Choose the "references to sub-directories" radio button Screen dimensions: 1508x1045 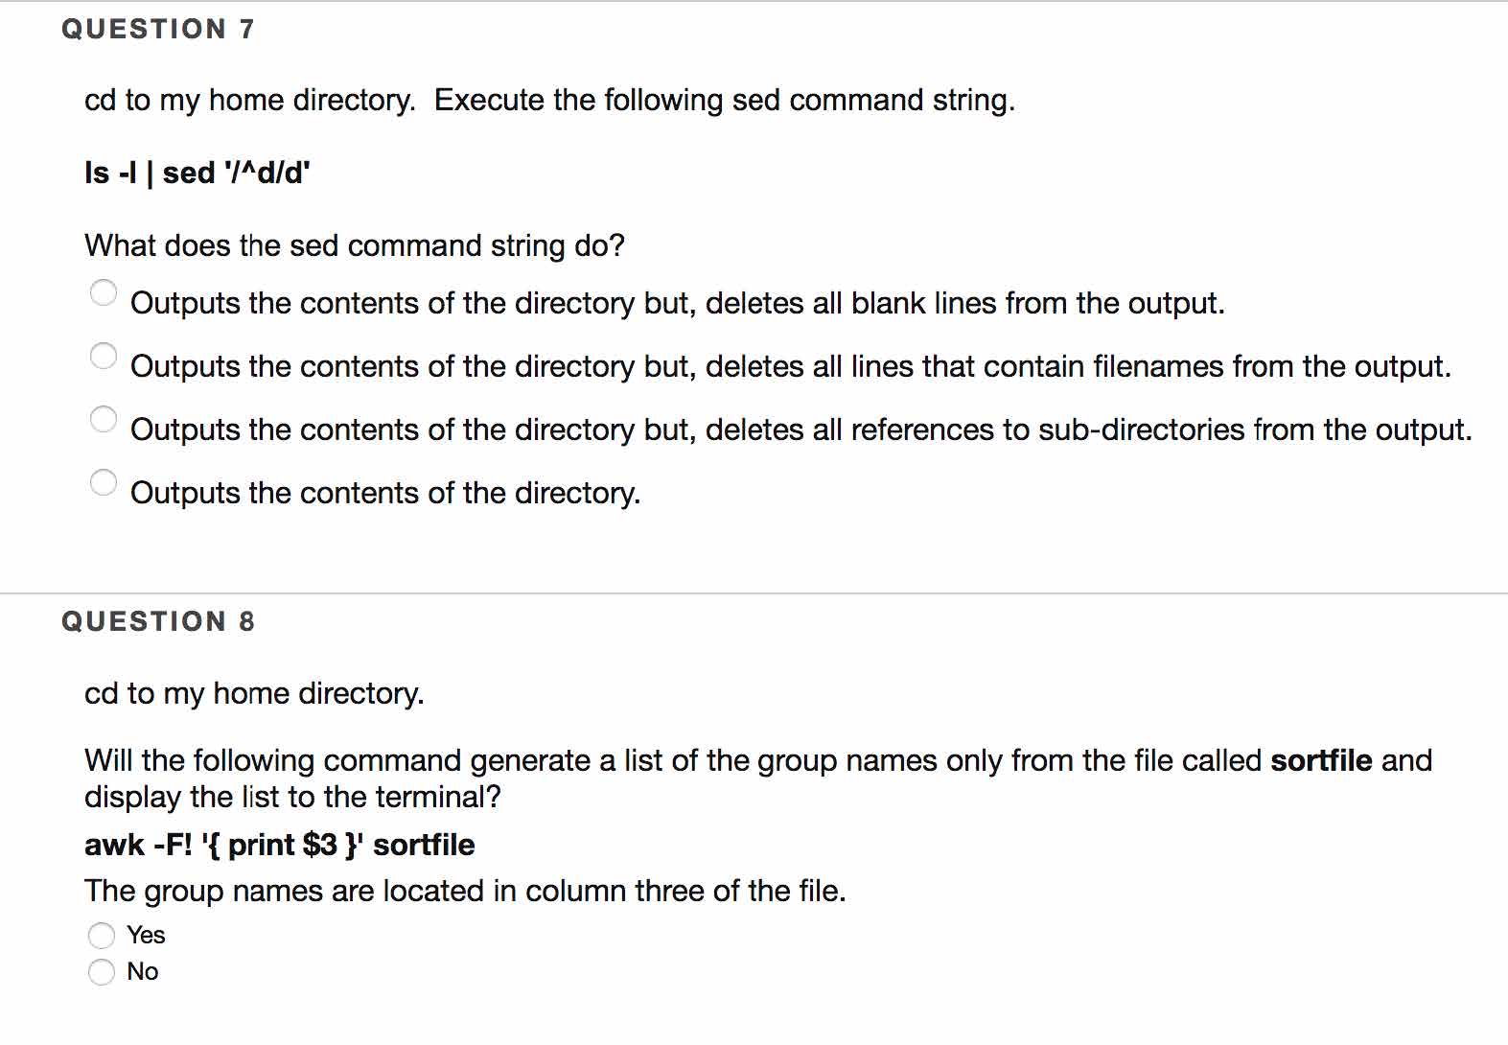(x=104, y=419)
